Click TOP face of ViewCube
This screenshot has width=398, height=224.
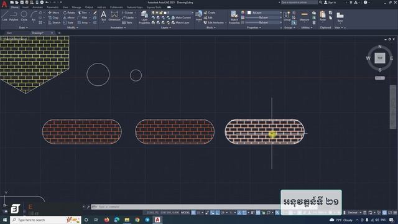380,58
